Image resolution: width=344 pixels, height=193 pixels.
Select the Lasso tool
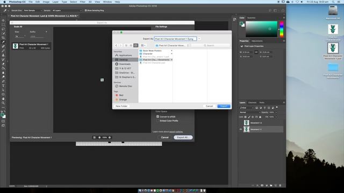click(3, 29)
